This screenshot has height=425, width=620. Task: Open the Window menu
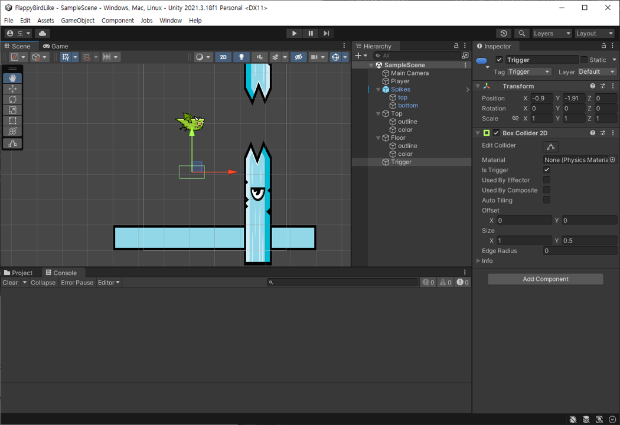pos(171,20)
